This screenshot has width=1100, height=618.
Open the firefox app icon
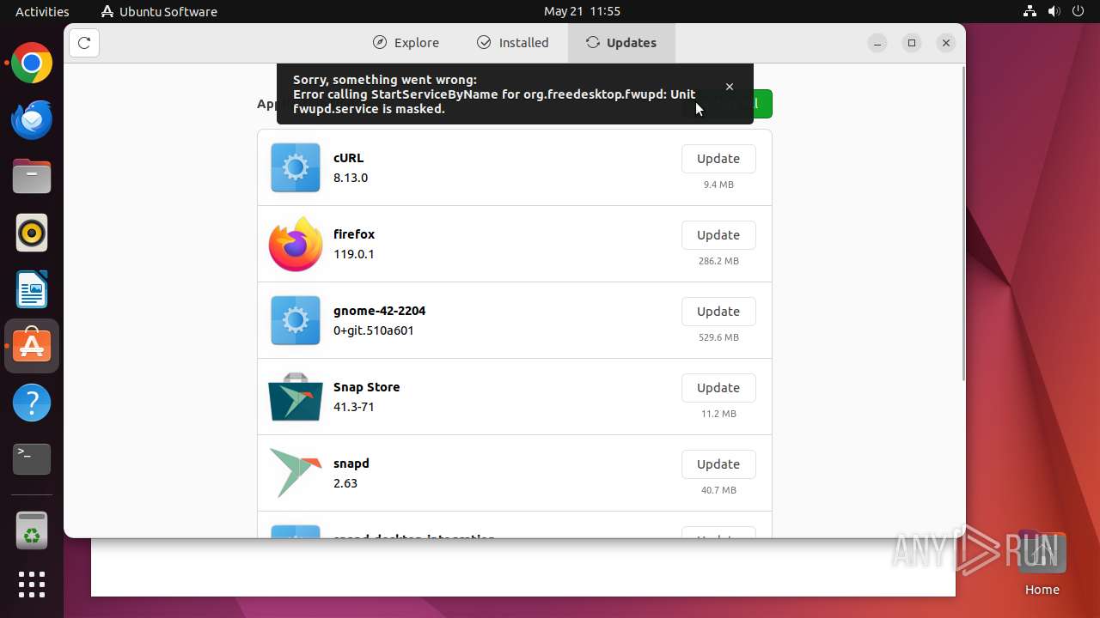[x=296, y=244]
